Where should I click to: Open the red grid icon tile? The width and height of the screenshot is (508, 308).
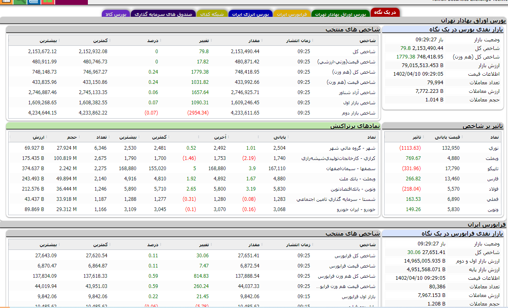point(48,2)
